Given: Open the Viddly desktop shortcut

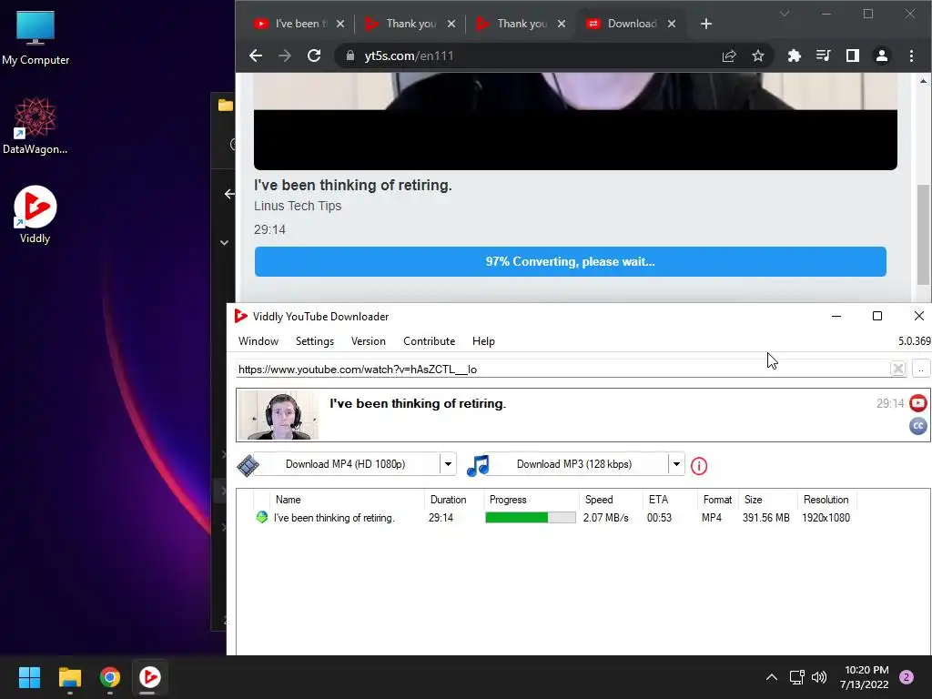Looking at the screenshot, I should point(35,215).
